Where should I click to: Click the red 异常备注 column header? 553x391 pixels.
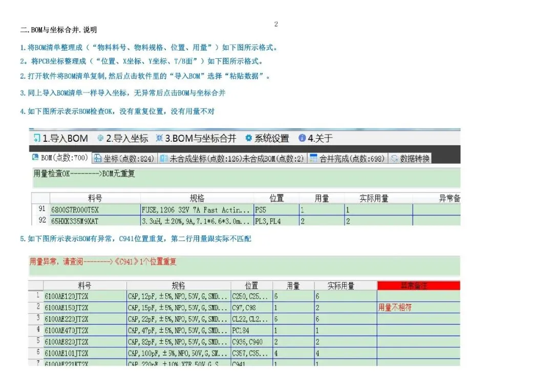click(x=419, y=286)
